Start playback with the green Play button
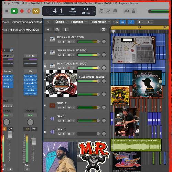This screenshot has width=172, height=172. click(14, 11)
